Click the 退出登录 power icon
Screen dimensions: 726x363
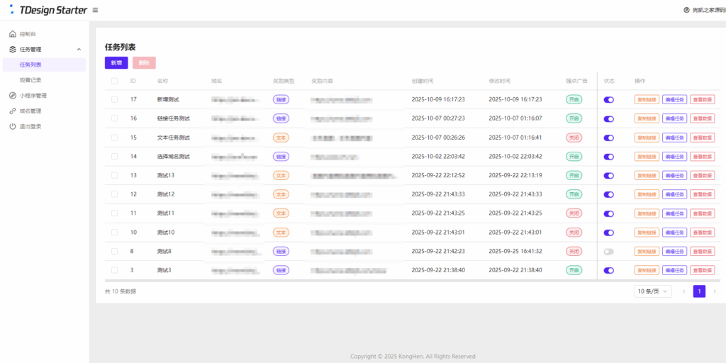tap(13, 126)
